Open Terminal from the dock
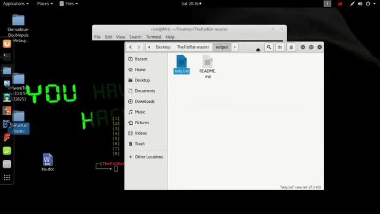The width and height of the screenshot is (380, 214). click(x=7, y=57)
